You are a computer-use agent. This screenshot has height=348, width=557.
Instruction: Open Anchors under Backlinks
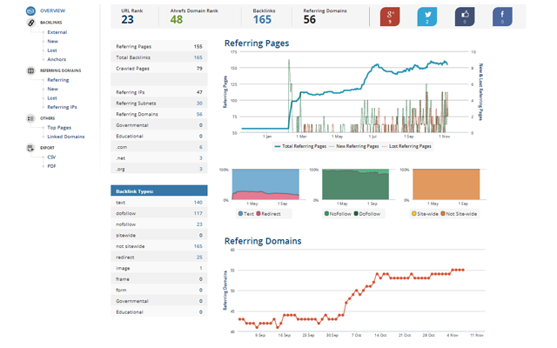point(56,59)
